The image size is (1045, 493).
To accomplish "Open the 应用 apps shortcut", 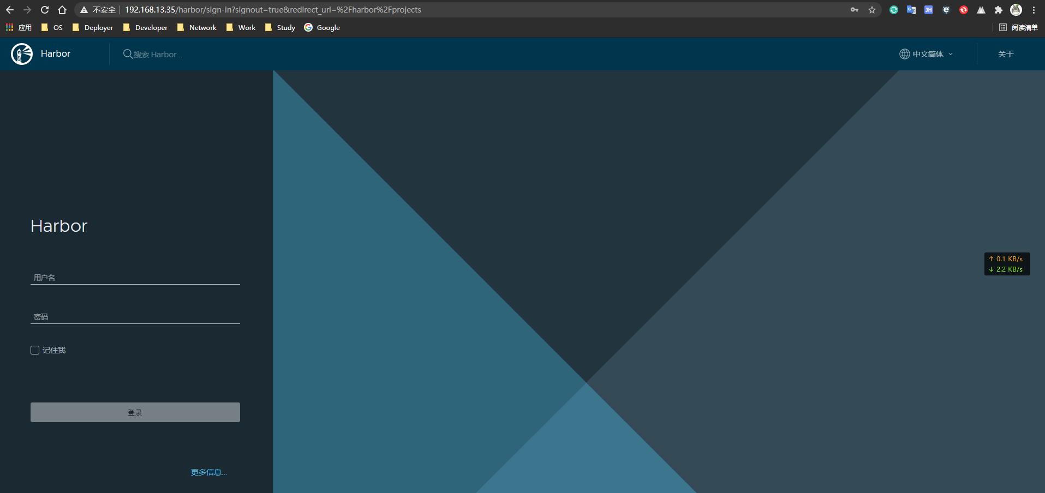I will pos(19,27).
